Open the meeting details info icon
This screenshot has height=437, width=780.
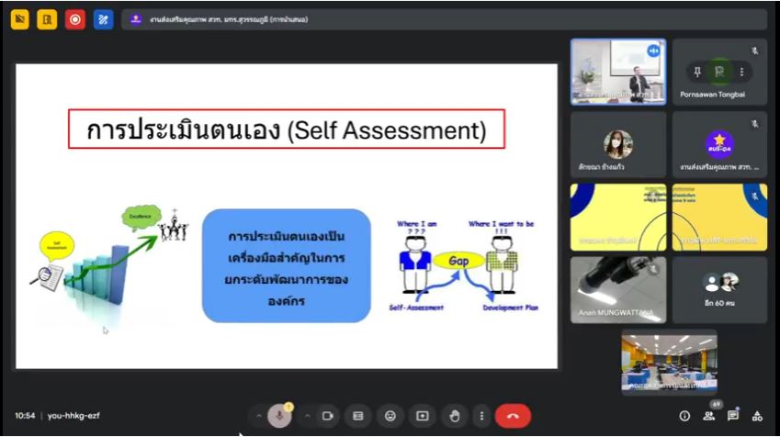684,416
